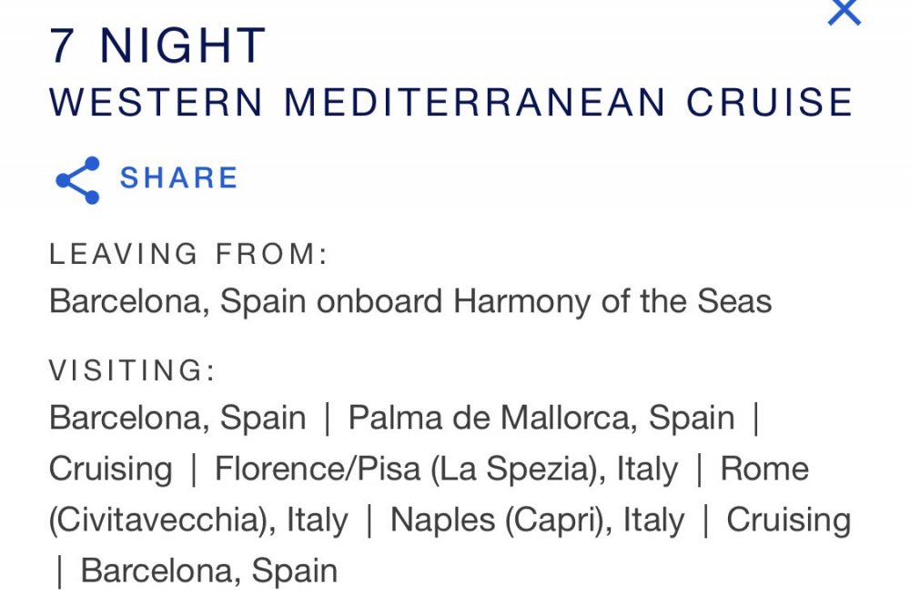Select Naples (Capri), Italy port
910x607 pixels.
pos(538,520)
